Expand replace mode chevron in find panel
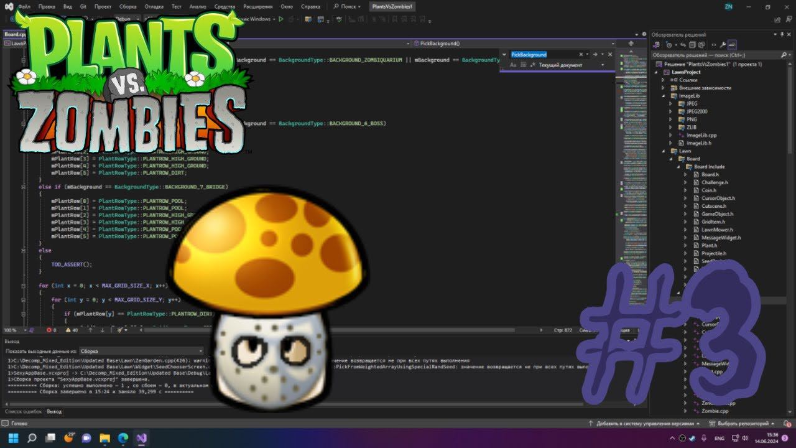The height and width of the screenshot is (448, 796). pyautogui.click(x=504, y=54)
